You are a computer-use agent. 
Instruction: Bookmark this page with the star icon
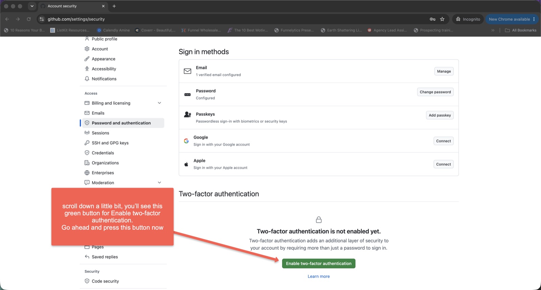442,19
